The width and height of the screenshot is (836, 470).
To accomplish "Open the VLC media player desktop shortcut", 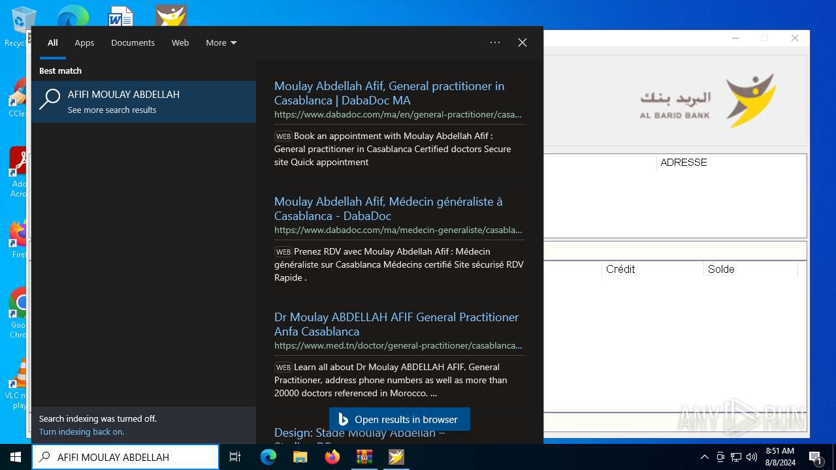I will coord(18,384).
